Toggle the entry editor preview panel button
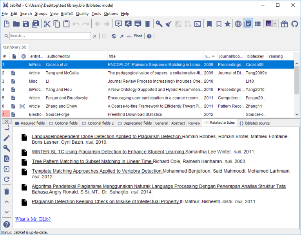 248,23
